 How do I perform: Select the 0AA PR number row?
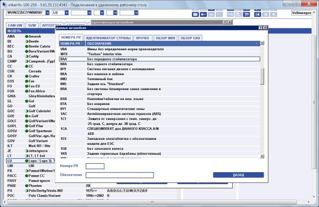pyautogui.click(x=159, y=59)
